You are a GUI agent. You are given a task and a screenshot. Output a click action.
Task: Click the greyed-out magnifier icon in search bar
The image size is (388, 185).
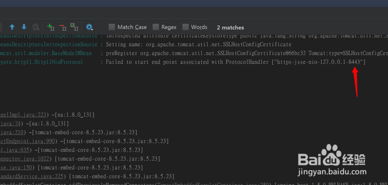pos(36,27)
